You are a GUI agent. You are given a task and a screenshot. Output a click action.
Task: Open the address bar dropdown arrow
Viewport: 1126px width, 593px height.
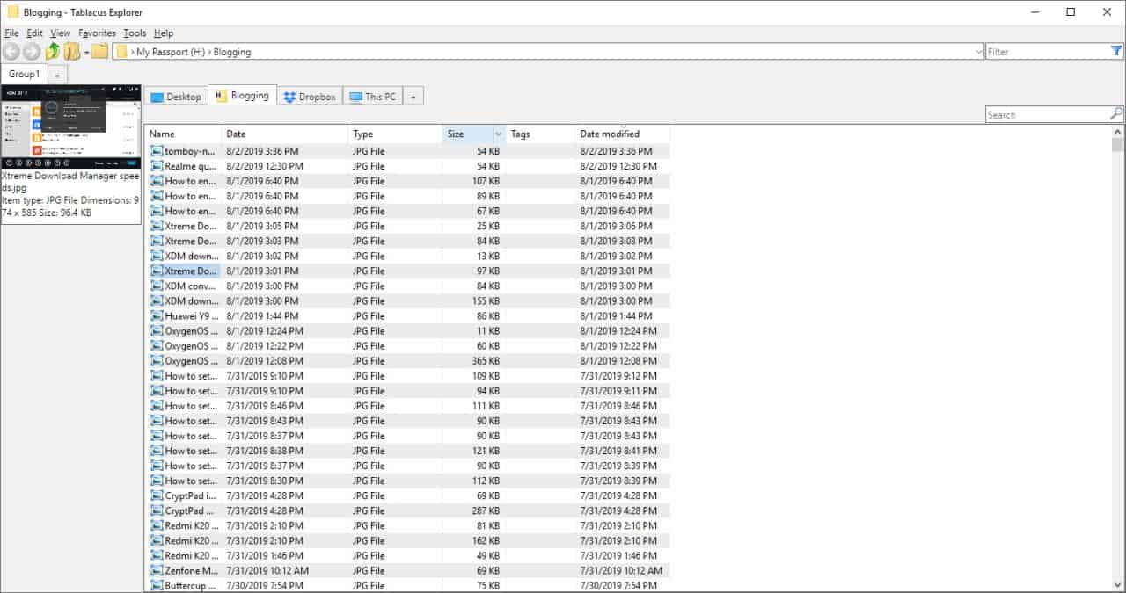979,51
